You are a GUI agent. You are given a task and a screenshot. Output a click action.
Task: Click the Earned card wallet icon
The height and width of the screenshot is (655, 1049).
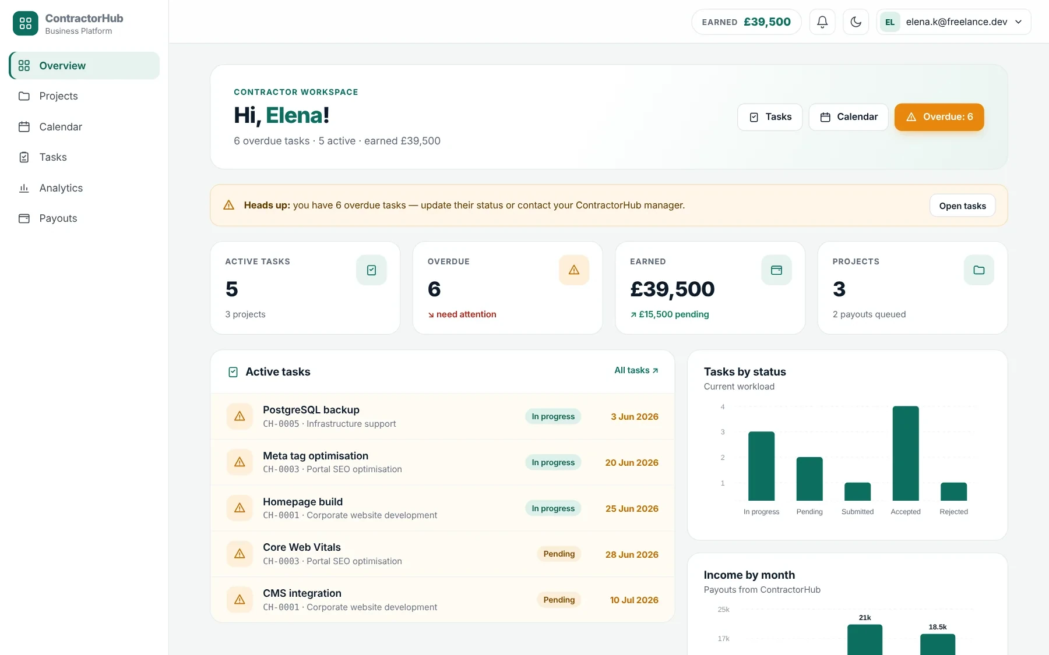776,270
